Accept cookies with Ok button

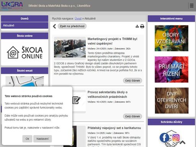point(27,139)
